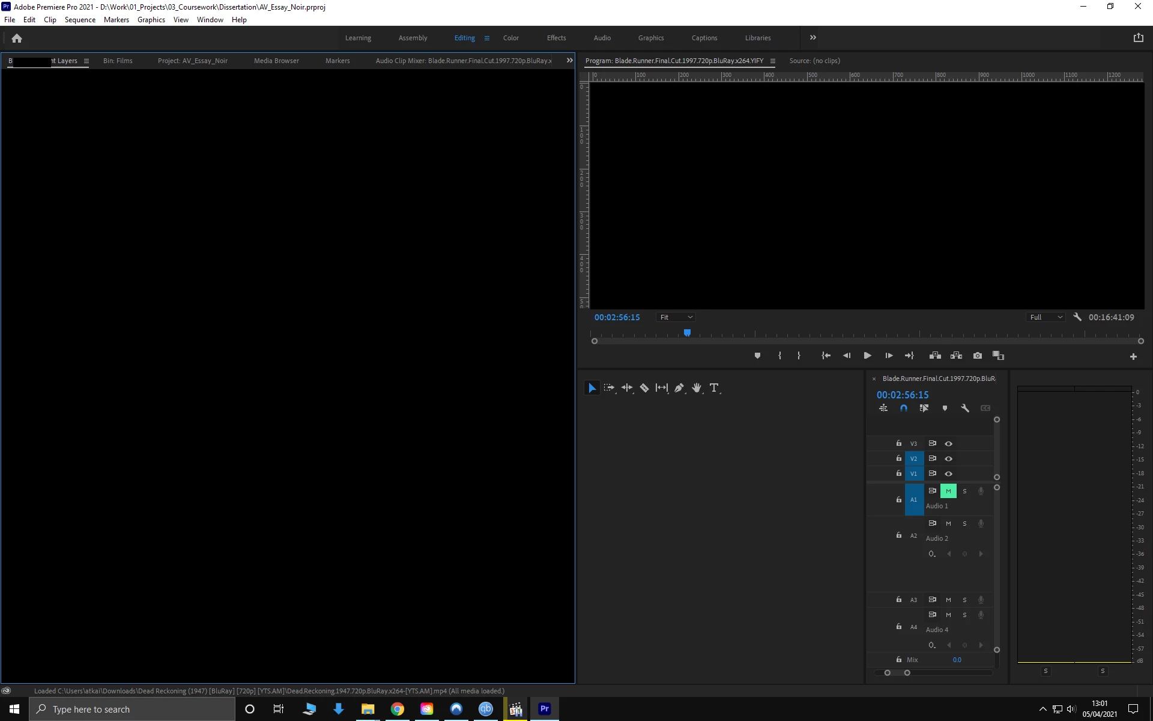Click the Mark In bracket icon
The width and height of the screenshot is (1153, 721).
click(779, 356)
